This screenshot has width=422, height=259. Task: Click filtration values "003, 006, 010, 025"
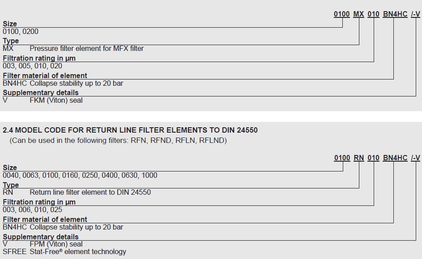click(x=33, y=210)
